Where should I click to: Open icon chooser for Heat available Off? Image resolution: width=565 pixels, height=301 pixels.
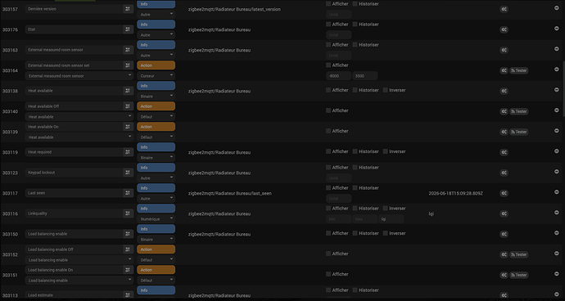[128, 106]
